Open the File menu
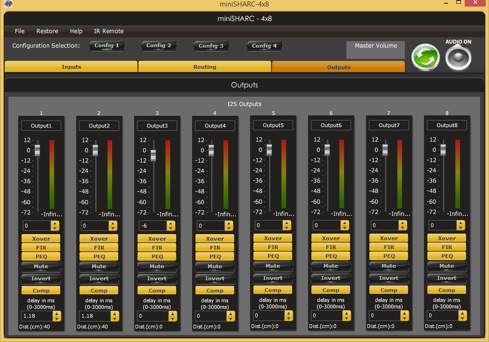489x342 pixels. coord(20,31)
